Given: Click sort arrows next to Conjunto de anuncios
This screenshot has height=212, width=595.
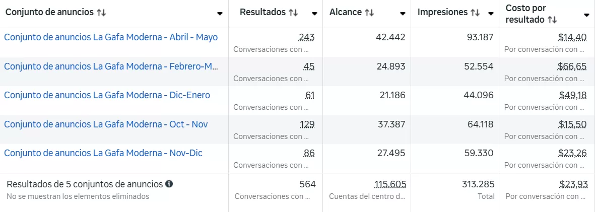Looking at the screenshot, I should 101,13.
